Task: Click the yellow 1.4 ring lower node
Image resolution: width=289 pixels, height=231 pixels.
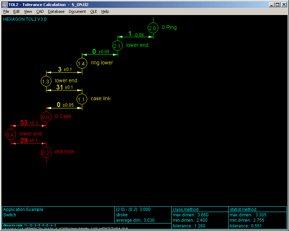Action: point(82,63)
